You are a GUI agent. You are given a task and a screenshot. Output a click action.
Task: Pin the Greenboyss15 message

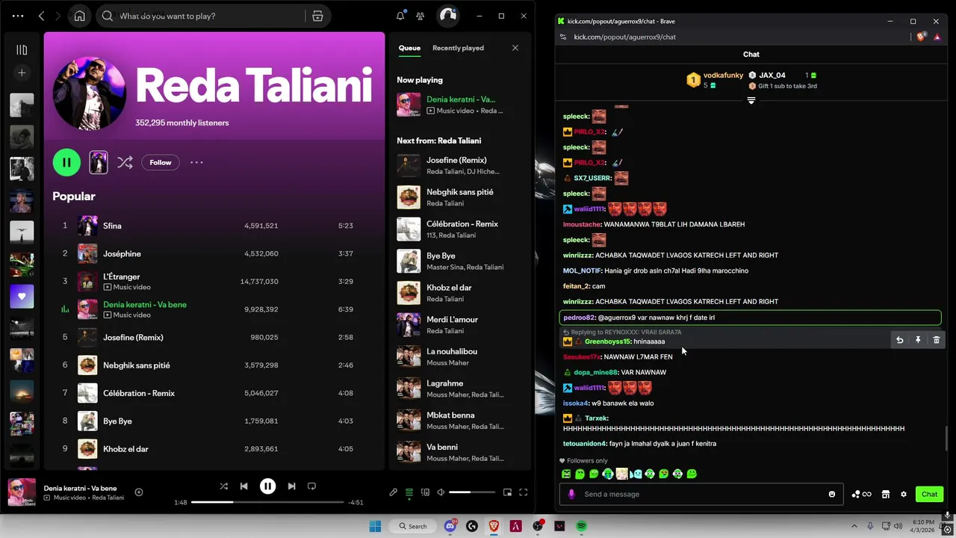click(918, 340)
